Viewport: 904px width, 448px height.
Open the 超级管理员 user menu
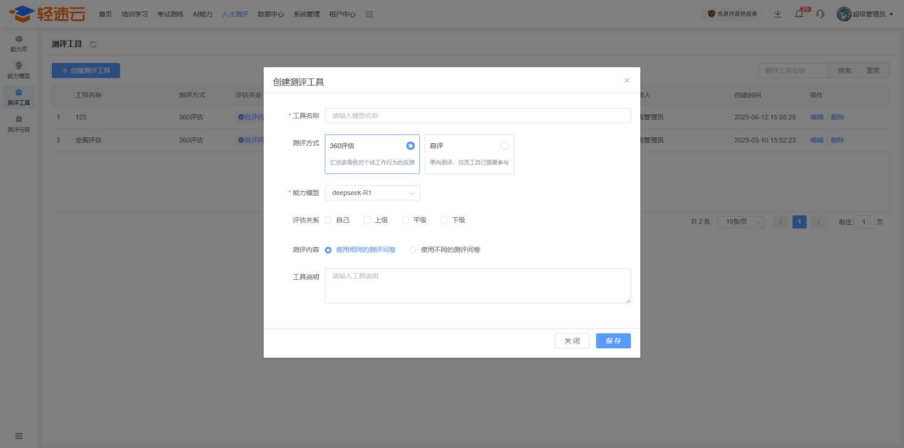[x=865, y=14]
